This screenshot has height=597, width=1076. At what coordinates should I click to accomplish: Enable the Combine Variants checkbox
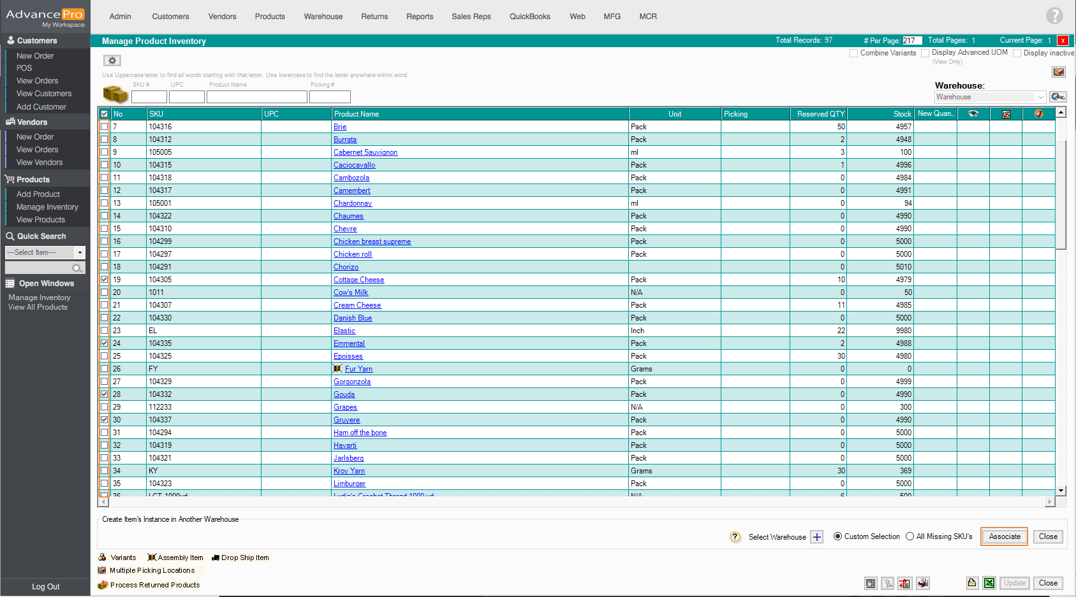pos(853,54)
